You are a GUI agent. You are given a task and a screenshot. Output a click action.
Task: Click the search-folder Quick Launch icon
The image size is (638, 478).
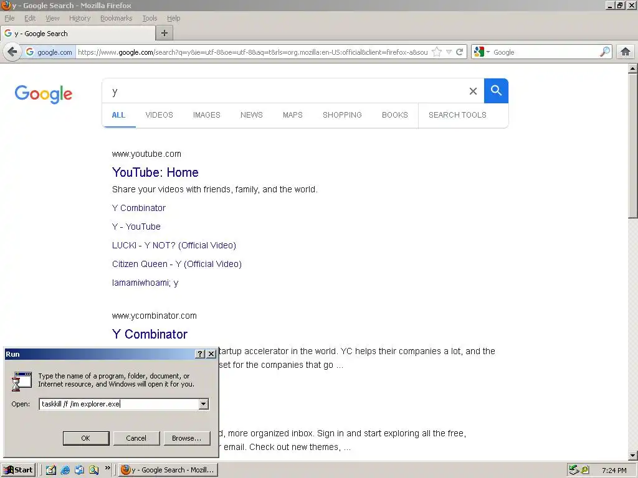[93, 470]
